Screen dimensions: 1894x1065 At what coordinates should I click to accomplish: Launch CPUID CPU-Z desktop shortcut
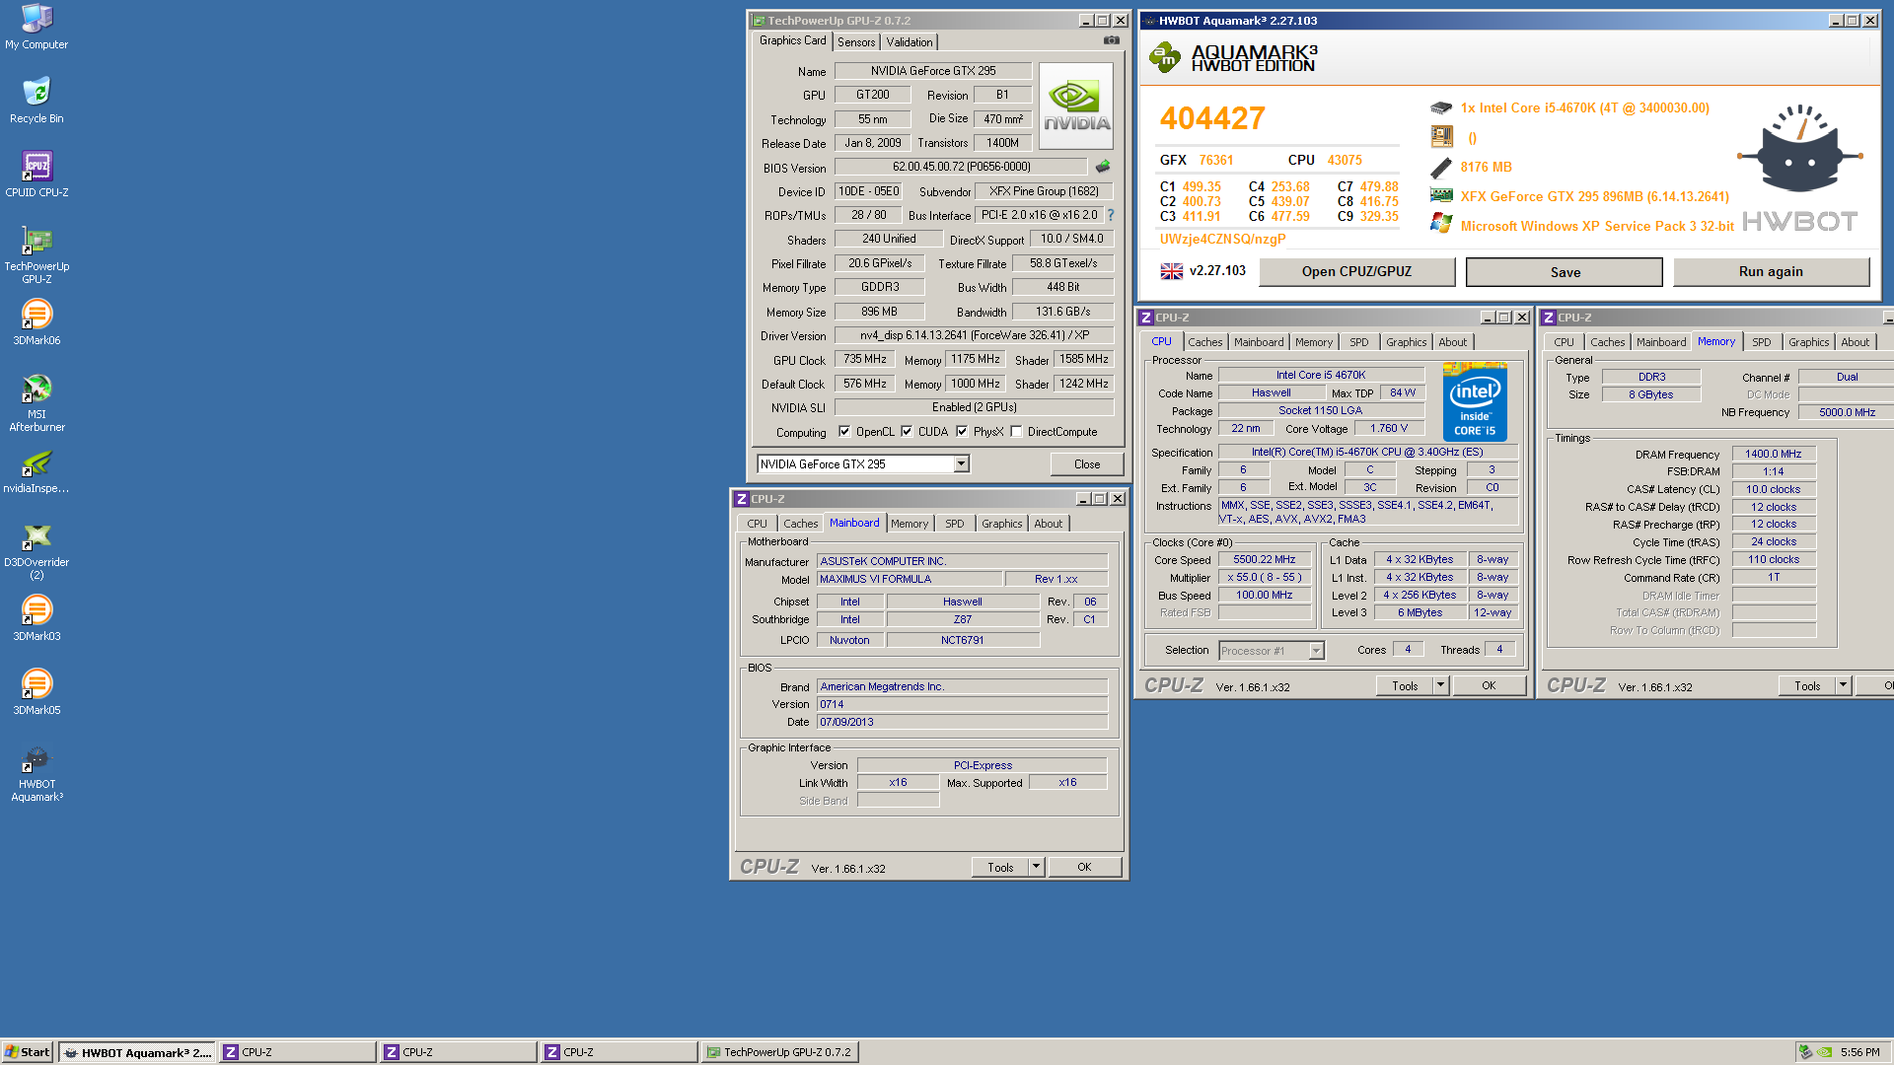[36, 175]
